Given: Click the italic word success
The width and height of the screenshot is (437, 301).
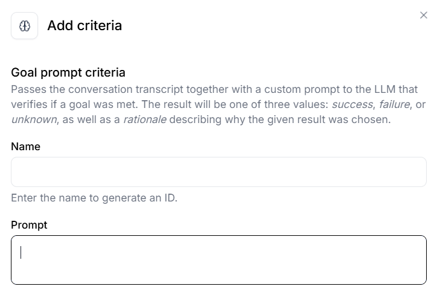Looking at the screenshot, I should (351, 104).
